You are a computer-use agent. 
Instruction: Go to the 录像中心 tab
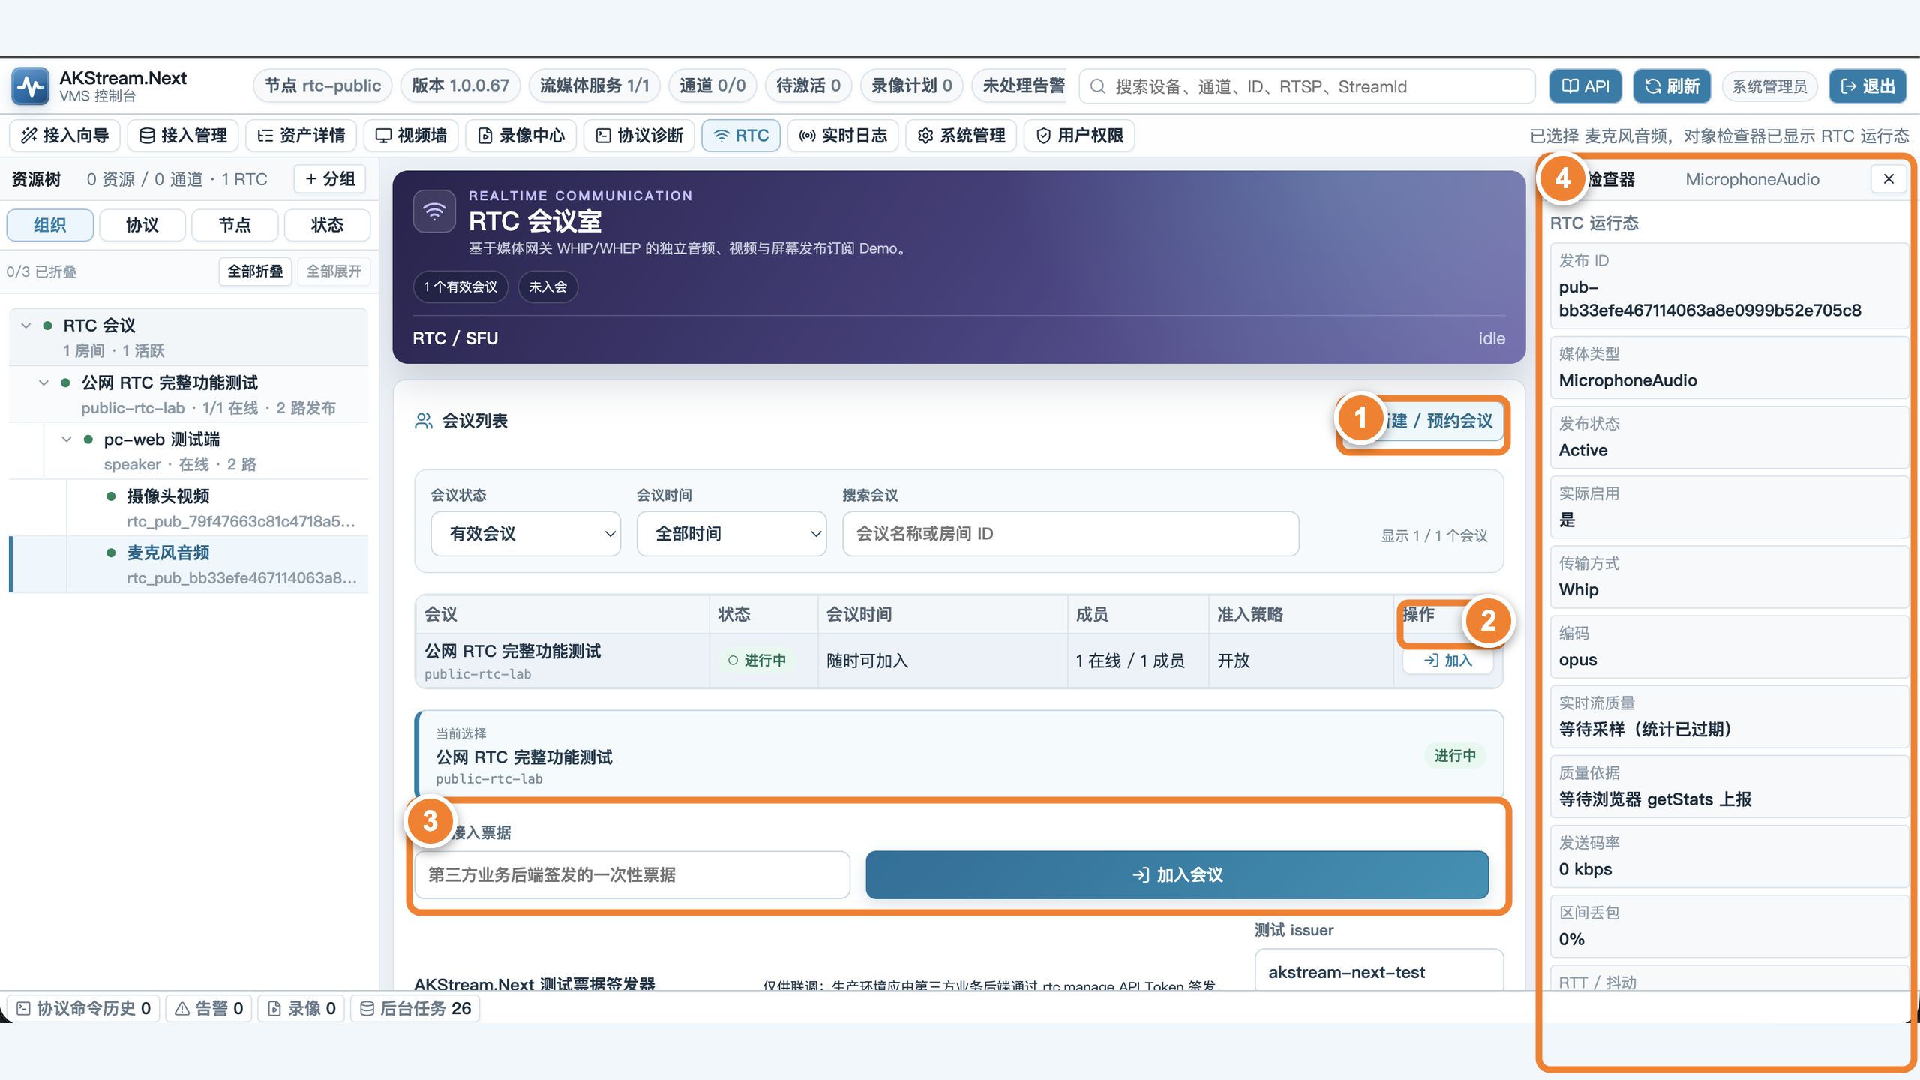pyautogui.click(x=520, y=136)
